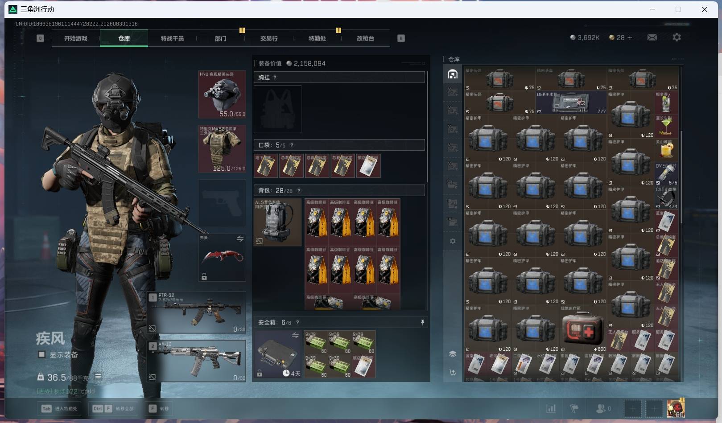Select the DEK手术包 in stash
The width and height of the screenshot is (722, 423).
[x=571, y=103]
